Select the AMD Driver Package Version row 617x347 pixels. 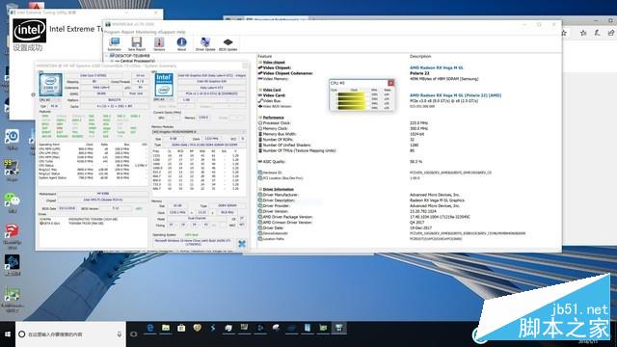[409, 217]
